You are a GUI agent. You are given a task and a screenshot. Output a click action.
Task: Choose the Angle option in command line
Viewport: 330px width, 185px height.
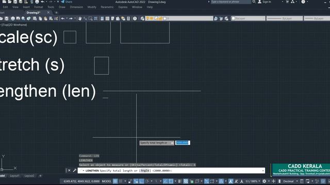(145, 171)
